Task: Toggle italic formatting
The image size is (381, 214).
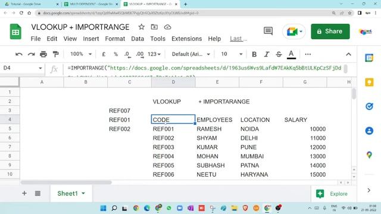Action: 267,54
